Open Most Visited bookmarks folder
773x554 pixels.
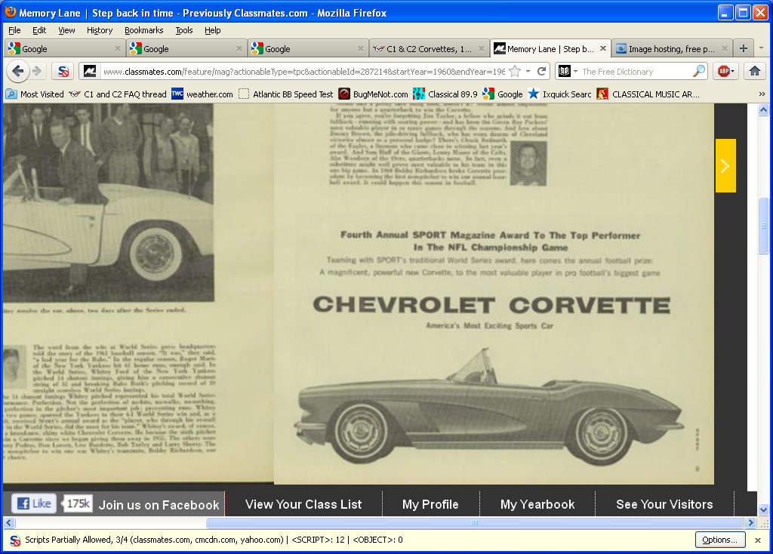pos(35,94)
